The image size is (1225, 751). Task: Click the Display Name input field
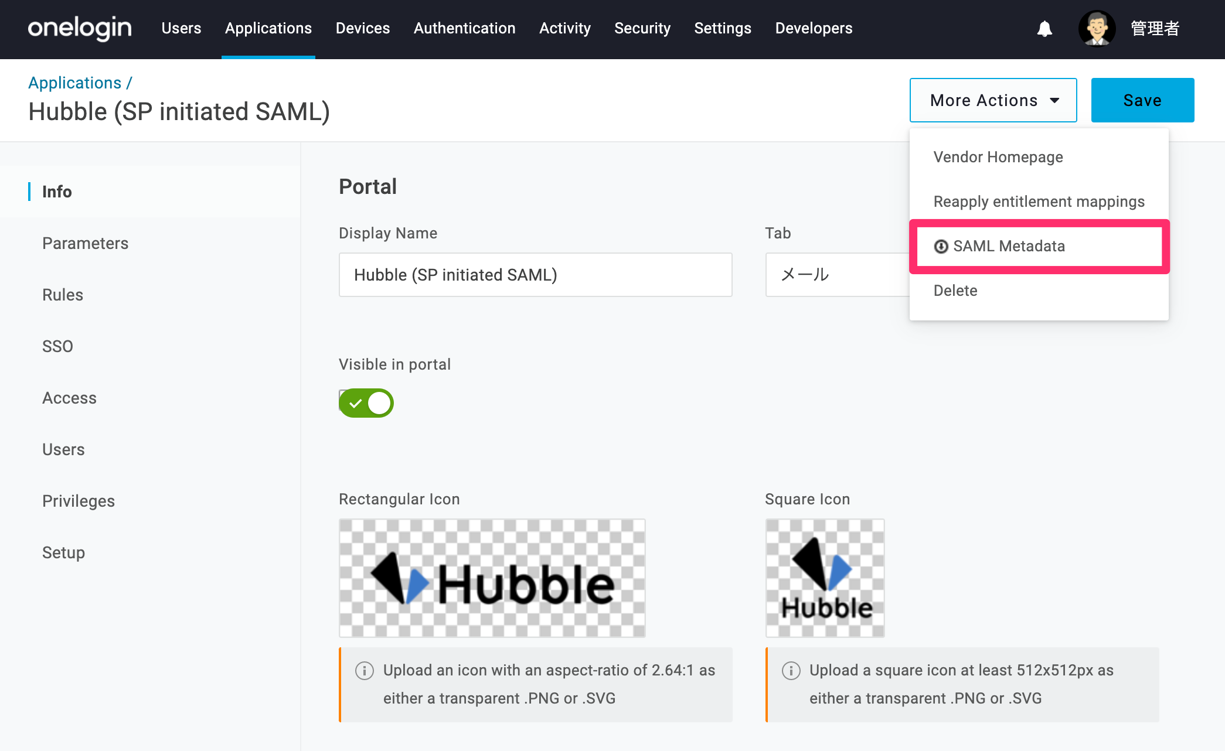(536, 275)
